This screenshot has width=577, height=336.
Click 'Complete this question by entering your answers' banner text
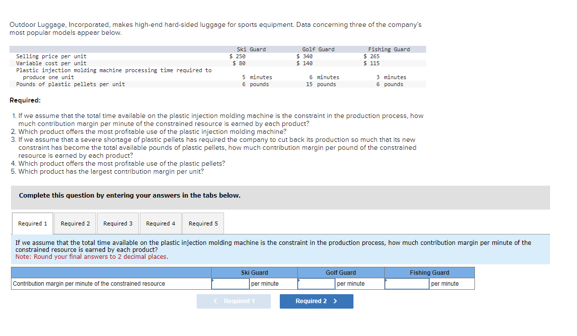129,196
